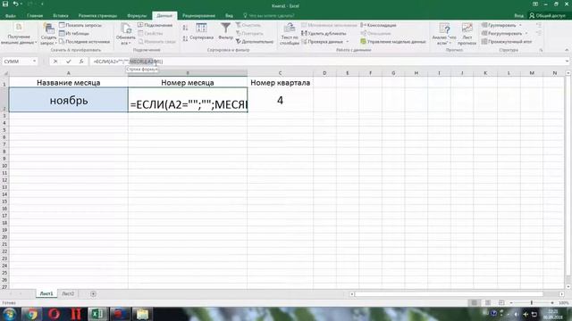Expand the Проверка данных dropdown arrow
572x321 pixels.
[x=348, y=42]
